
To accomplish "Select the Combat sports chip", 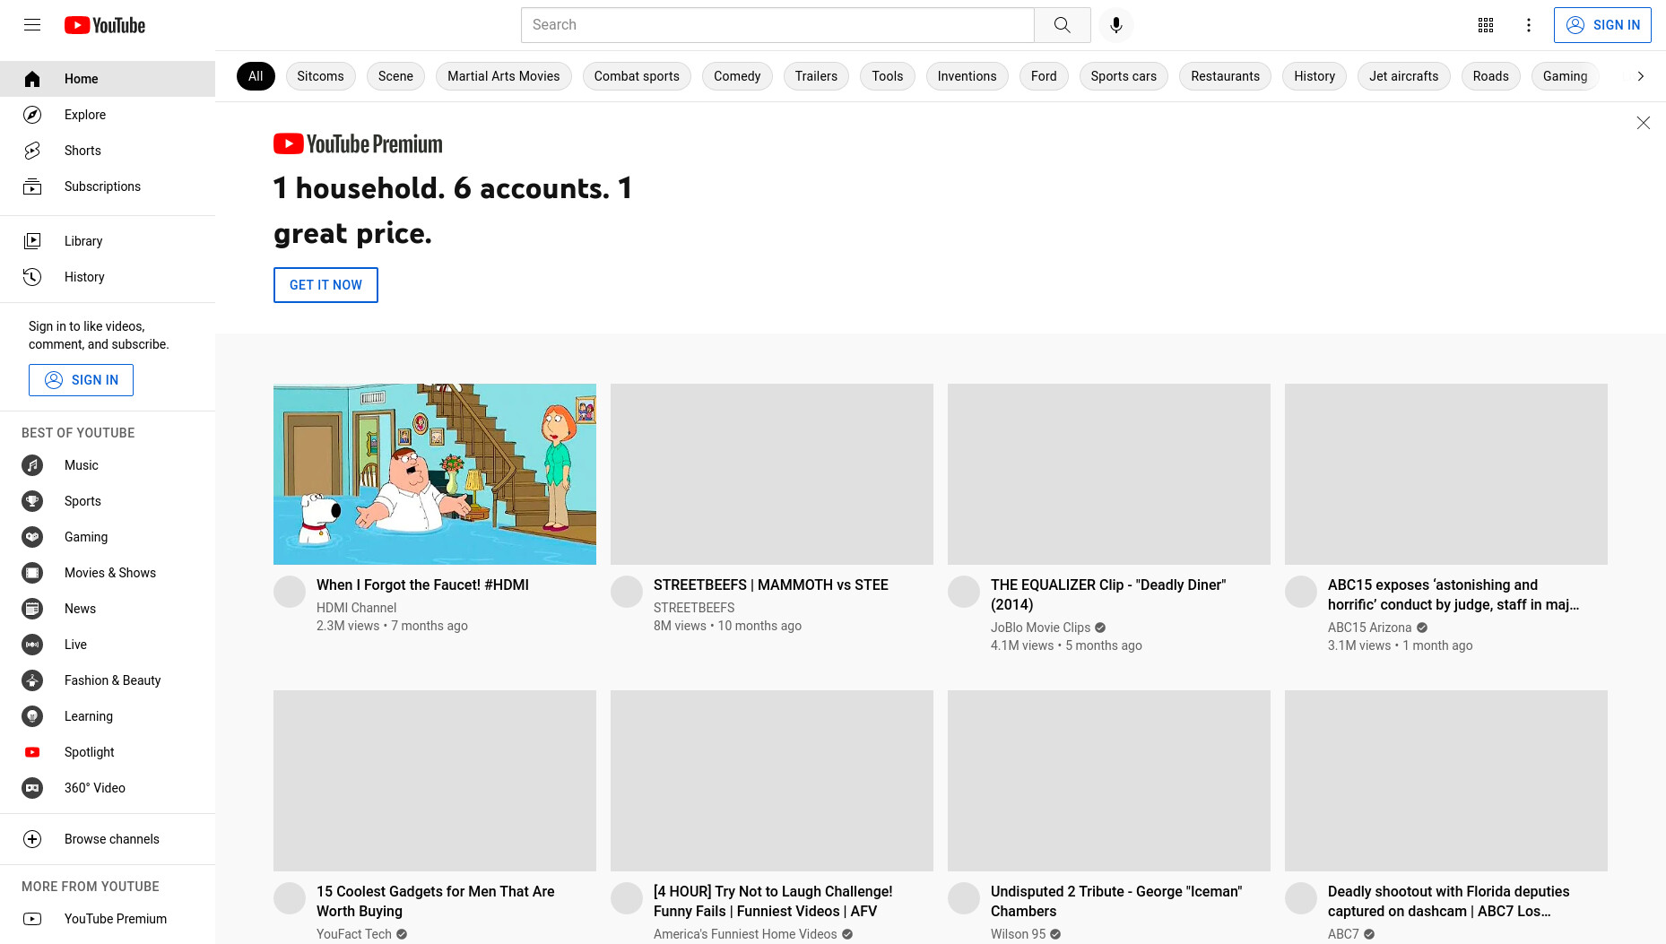I will (637, 76).
